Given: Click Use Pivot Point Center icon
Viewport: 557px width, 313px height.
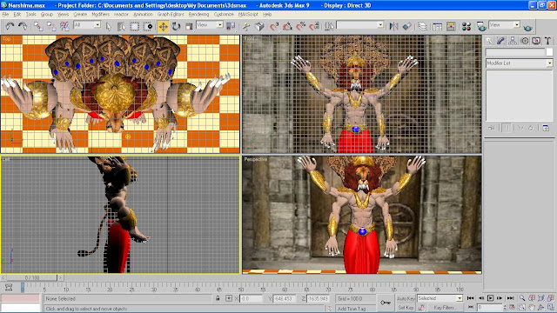Looking at the screenshot, I should click(231, 26).
